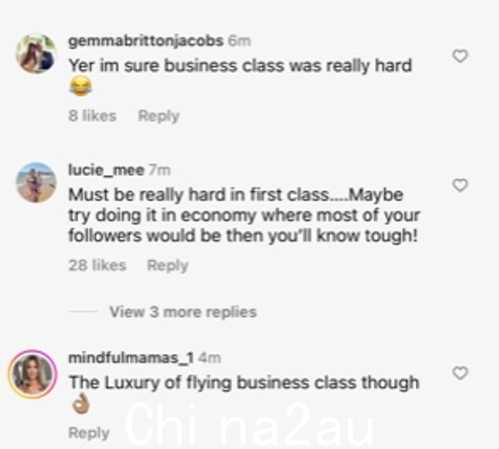Image resolution: width=499 pixels, height=449 pixels.
Task: Reply to gemmabrittonjacobs' business class comment
Action: 159,116
